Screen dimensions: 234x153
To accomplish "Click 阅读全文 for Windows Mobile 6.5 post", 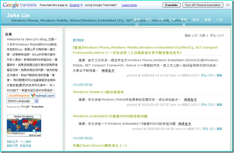I will tap(190, 99).
